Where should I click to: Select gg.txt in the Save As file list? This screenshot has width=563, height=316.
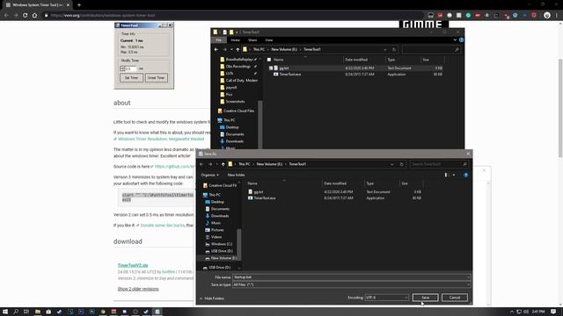258,192
